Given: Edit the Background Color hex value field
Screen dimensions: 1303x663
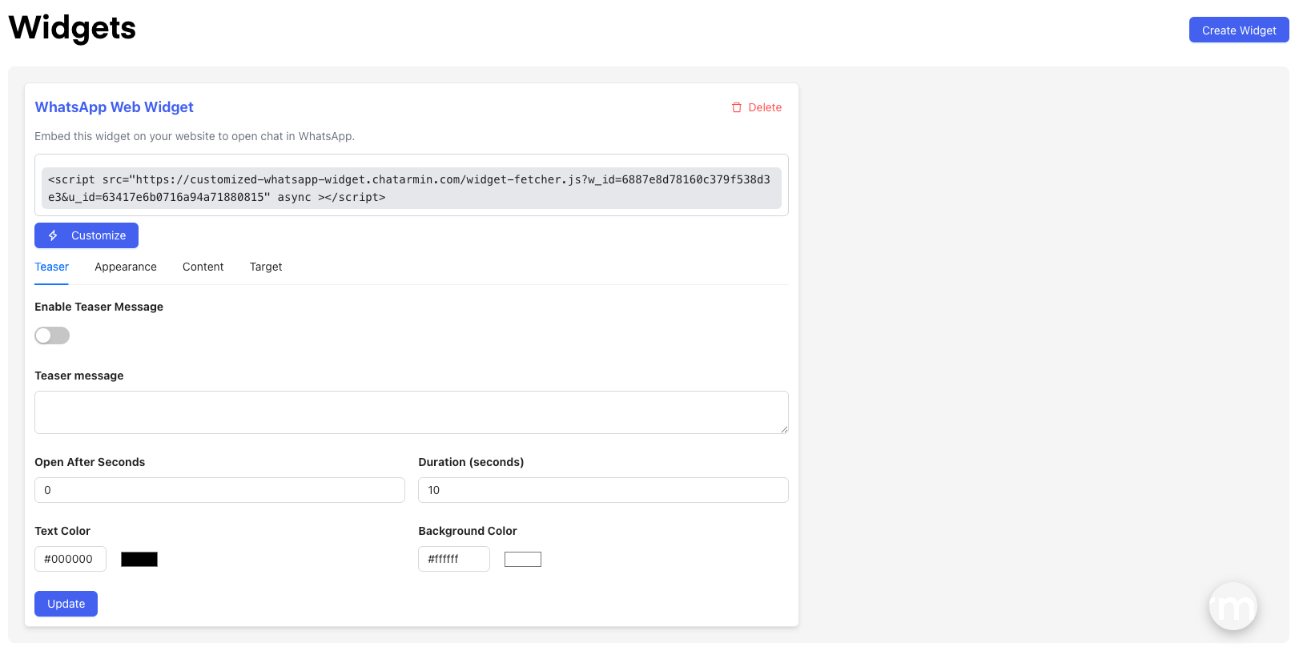Looking at the screenshot, I should (454, 559).
